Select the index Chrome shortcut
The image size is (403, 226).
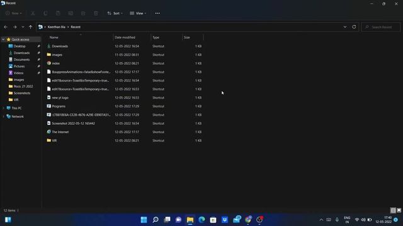point(55,63)
